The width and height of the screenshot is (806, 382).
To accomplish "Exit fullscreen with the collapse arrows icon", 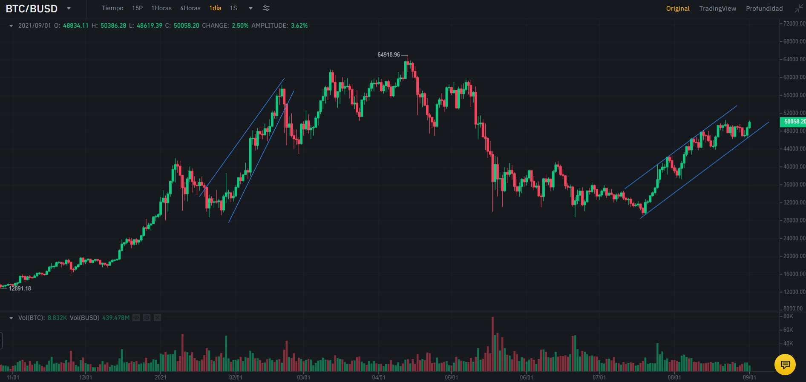I will point(799,9).
